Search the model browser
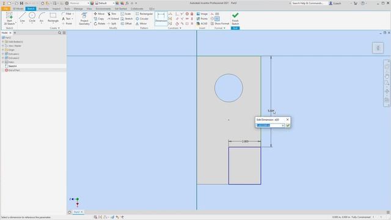Image resolution: width=391 pixels, height=220 pixels. pyautogui.click(x=60, y=32)
